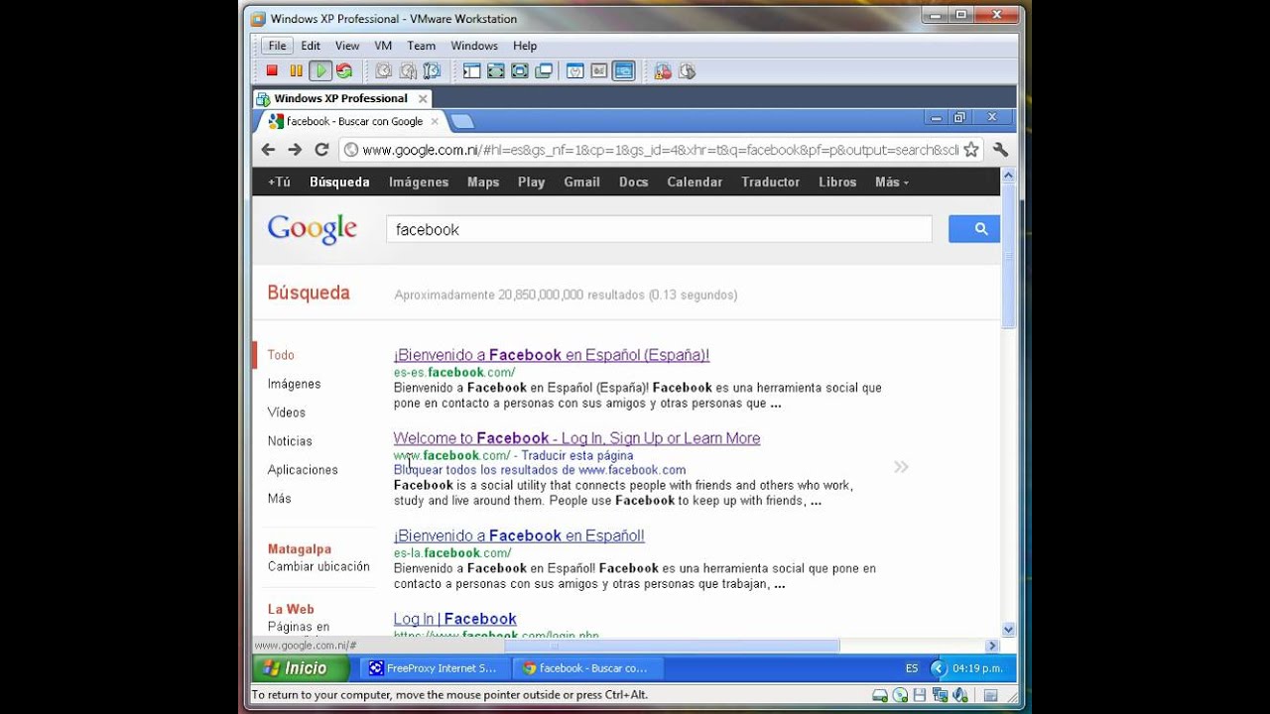Reset the virtual machine with red-green arrows icon
This screenshot has width=1270, height=714.
pos(344,70)
